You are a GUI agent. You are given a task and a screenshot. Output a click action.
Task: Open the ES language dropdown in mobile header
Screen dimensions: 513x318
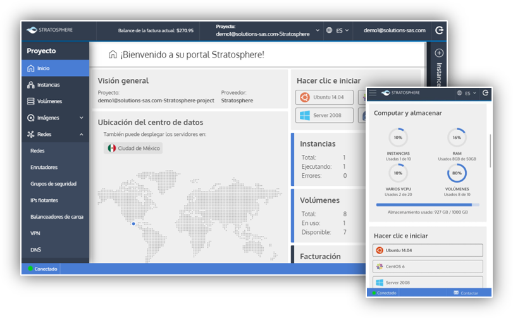[x=471, y=93]
